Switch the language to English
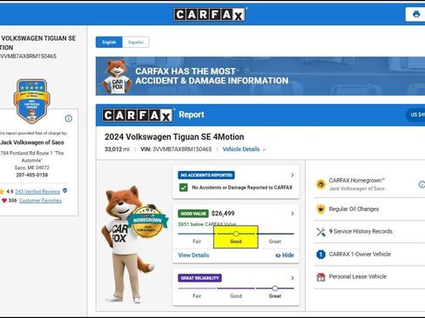 [109, 43]
